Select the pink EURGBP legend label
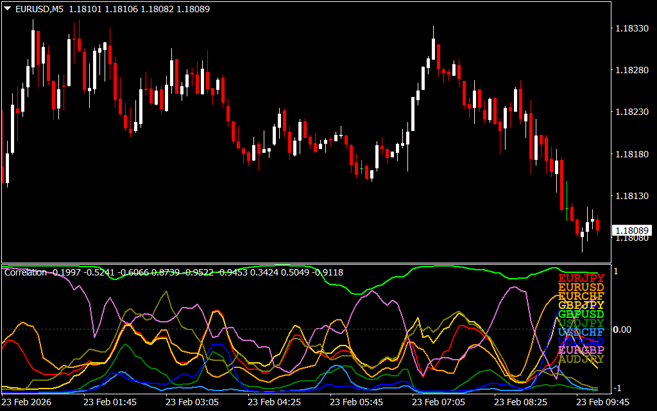 (x=581, y=350)
